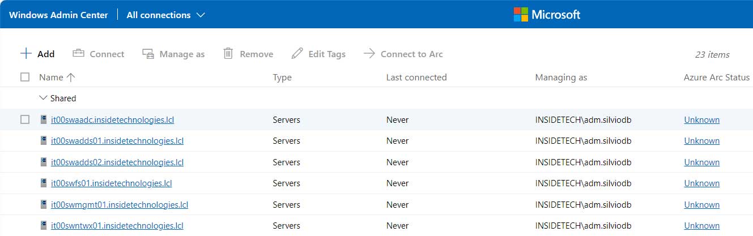Click Unknown status for it00swadds02
The height and width of the screenshot is (236, 753).
(702, 162)
